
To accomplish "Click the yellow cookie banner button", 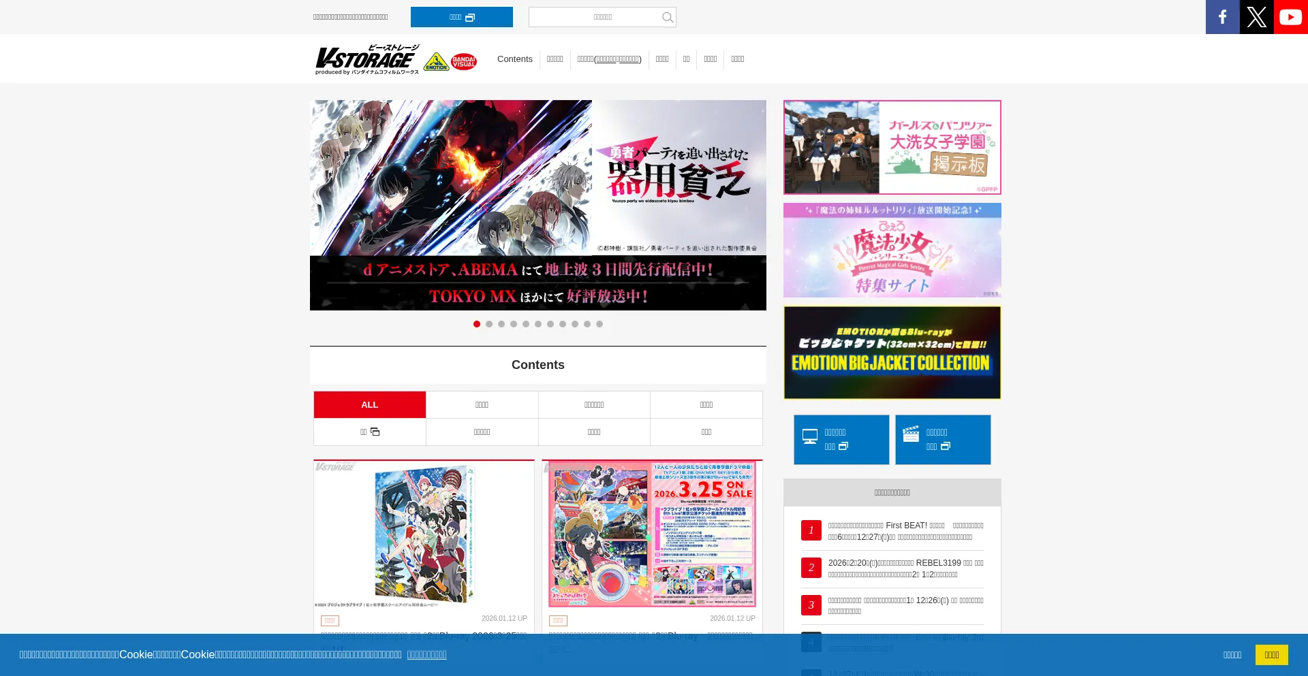I will click(1271, 655).
